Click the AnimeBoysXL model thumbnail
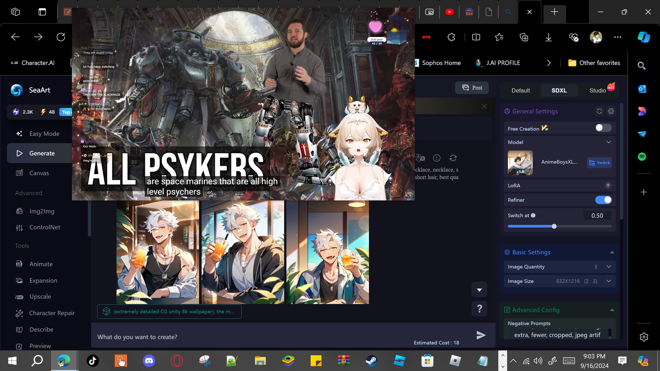The width and height of the screenshot is (660, 371). (x=520, y=163)
